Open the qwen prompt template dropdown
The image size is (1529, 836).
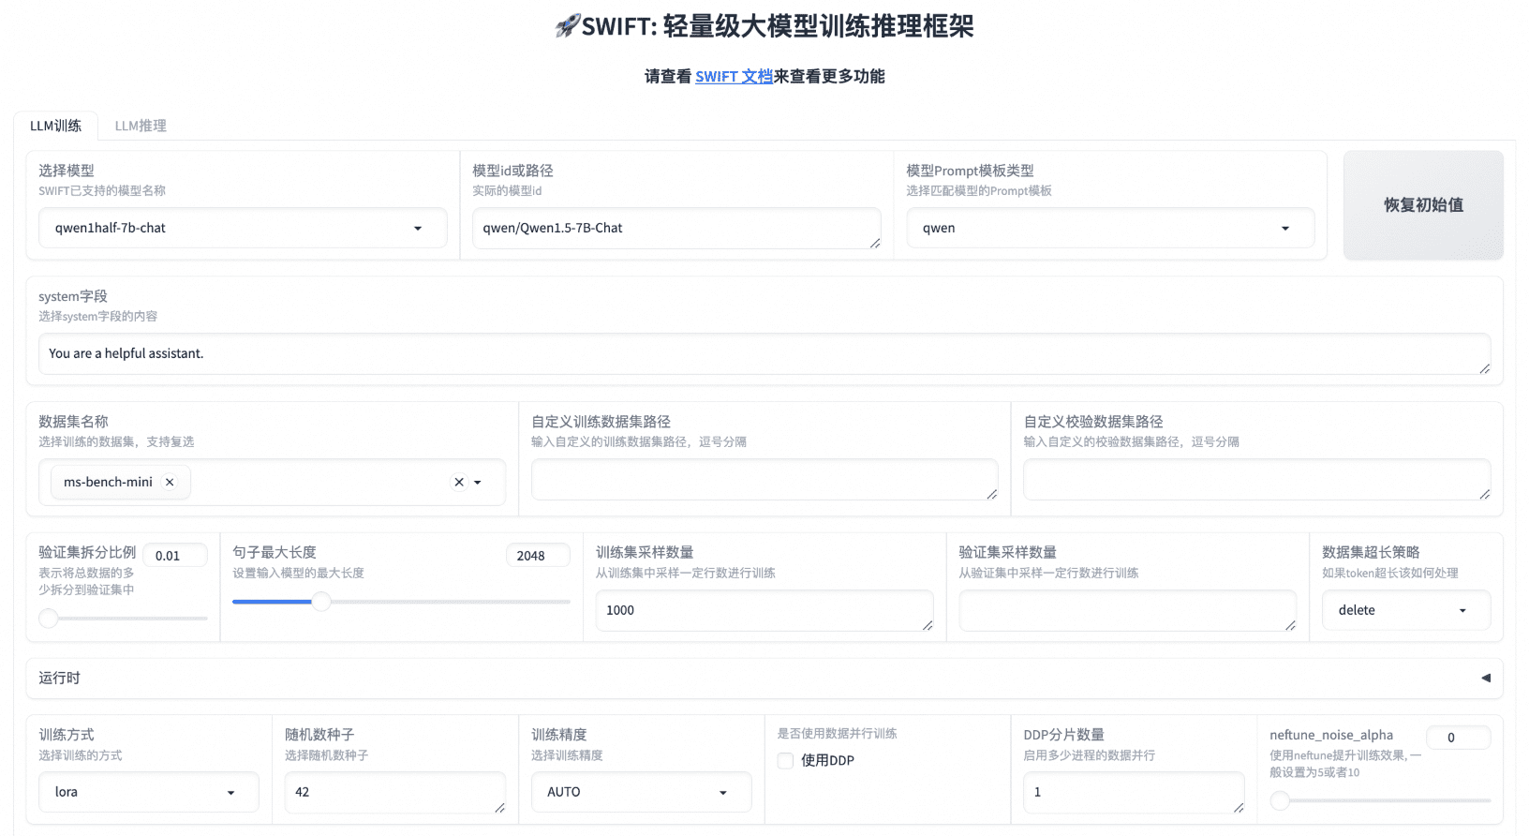pyautogui.click(x=1110, y=228)
